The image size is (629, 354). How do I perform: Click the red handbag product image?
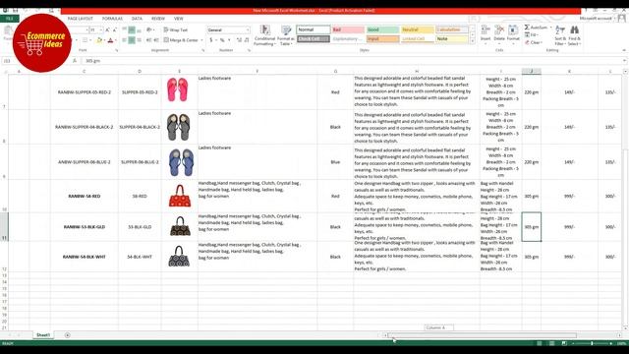[x=180, y=197]
